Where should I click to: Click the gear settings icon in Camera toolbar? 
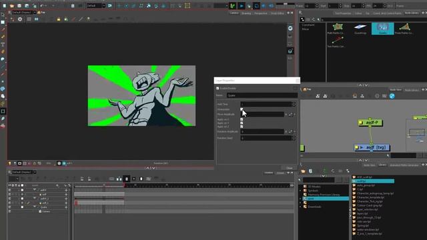pyautogui.click(x=20, y=19)
